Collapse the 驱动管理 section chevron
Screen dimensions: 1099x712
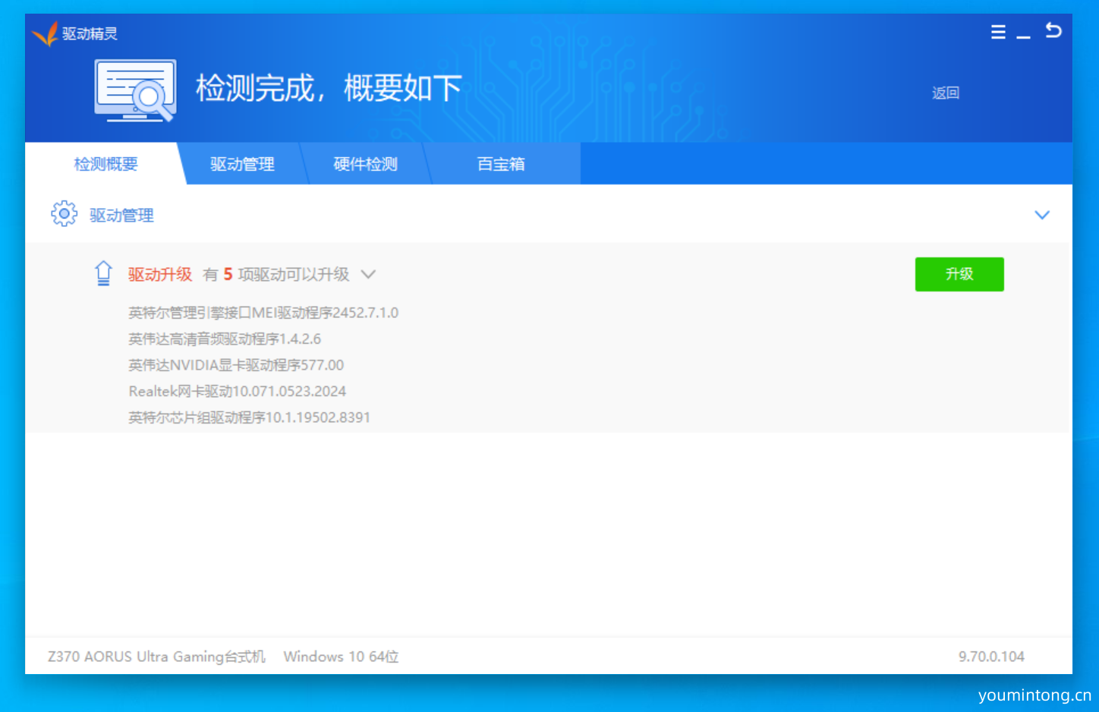[x=1042, y=215]
